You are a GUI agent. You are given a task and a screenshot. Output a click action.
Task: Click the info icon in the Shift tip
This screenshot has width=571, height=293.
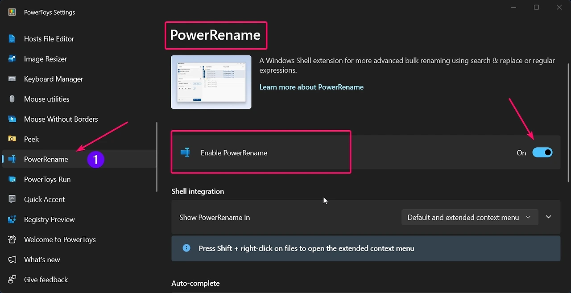[x=186, y=248]
